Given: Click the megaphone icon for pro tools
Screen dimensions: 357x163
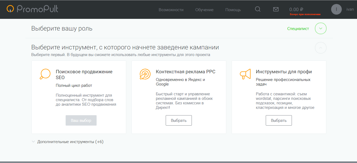Looking at the screenshot, I should pos(245,74).
